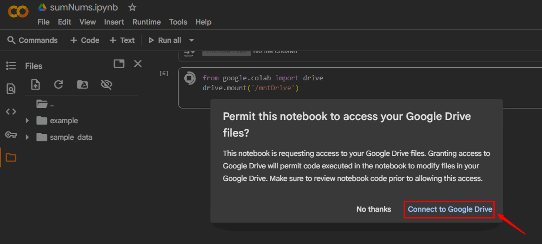Open the code snippets sidebar icon
The image size is (542, 244).
[11, 112]
